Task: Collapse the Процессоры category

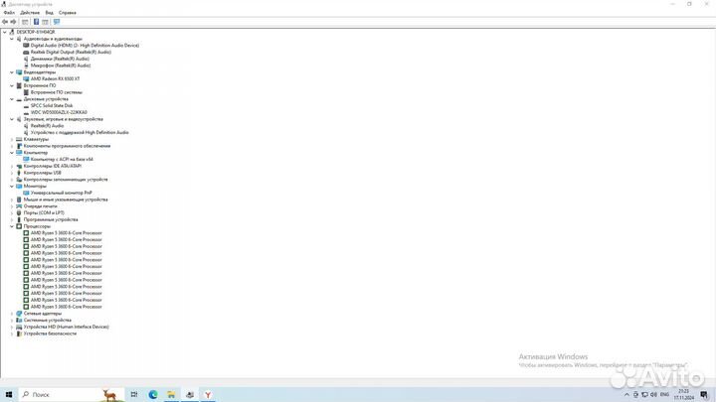Action: click(x=12, y=226)
